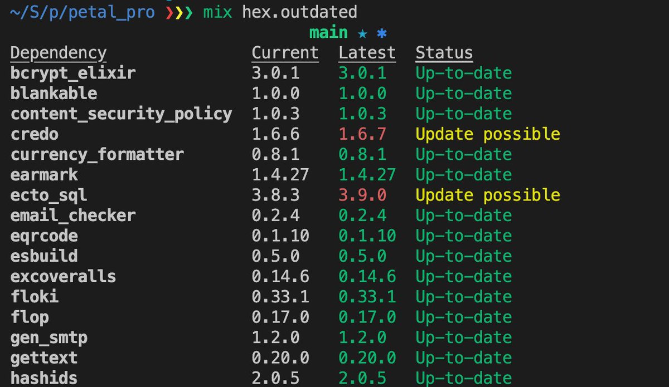
Task: Click blankable's current version 1.0.0
Action: tap(276, 93)
